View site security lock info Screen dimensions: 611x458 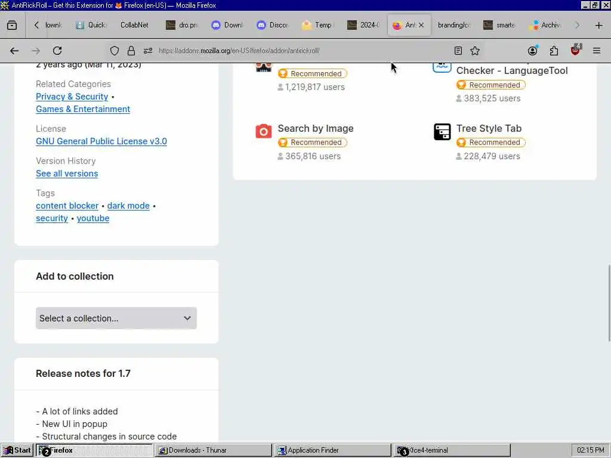point(131,51)
